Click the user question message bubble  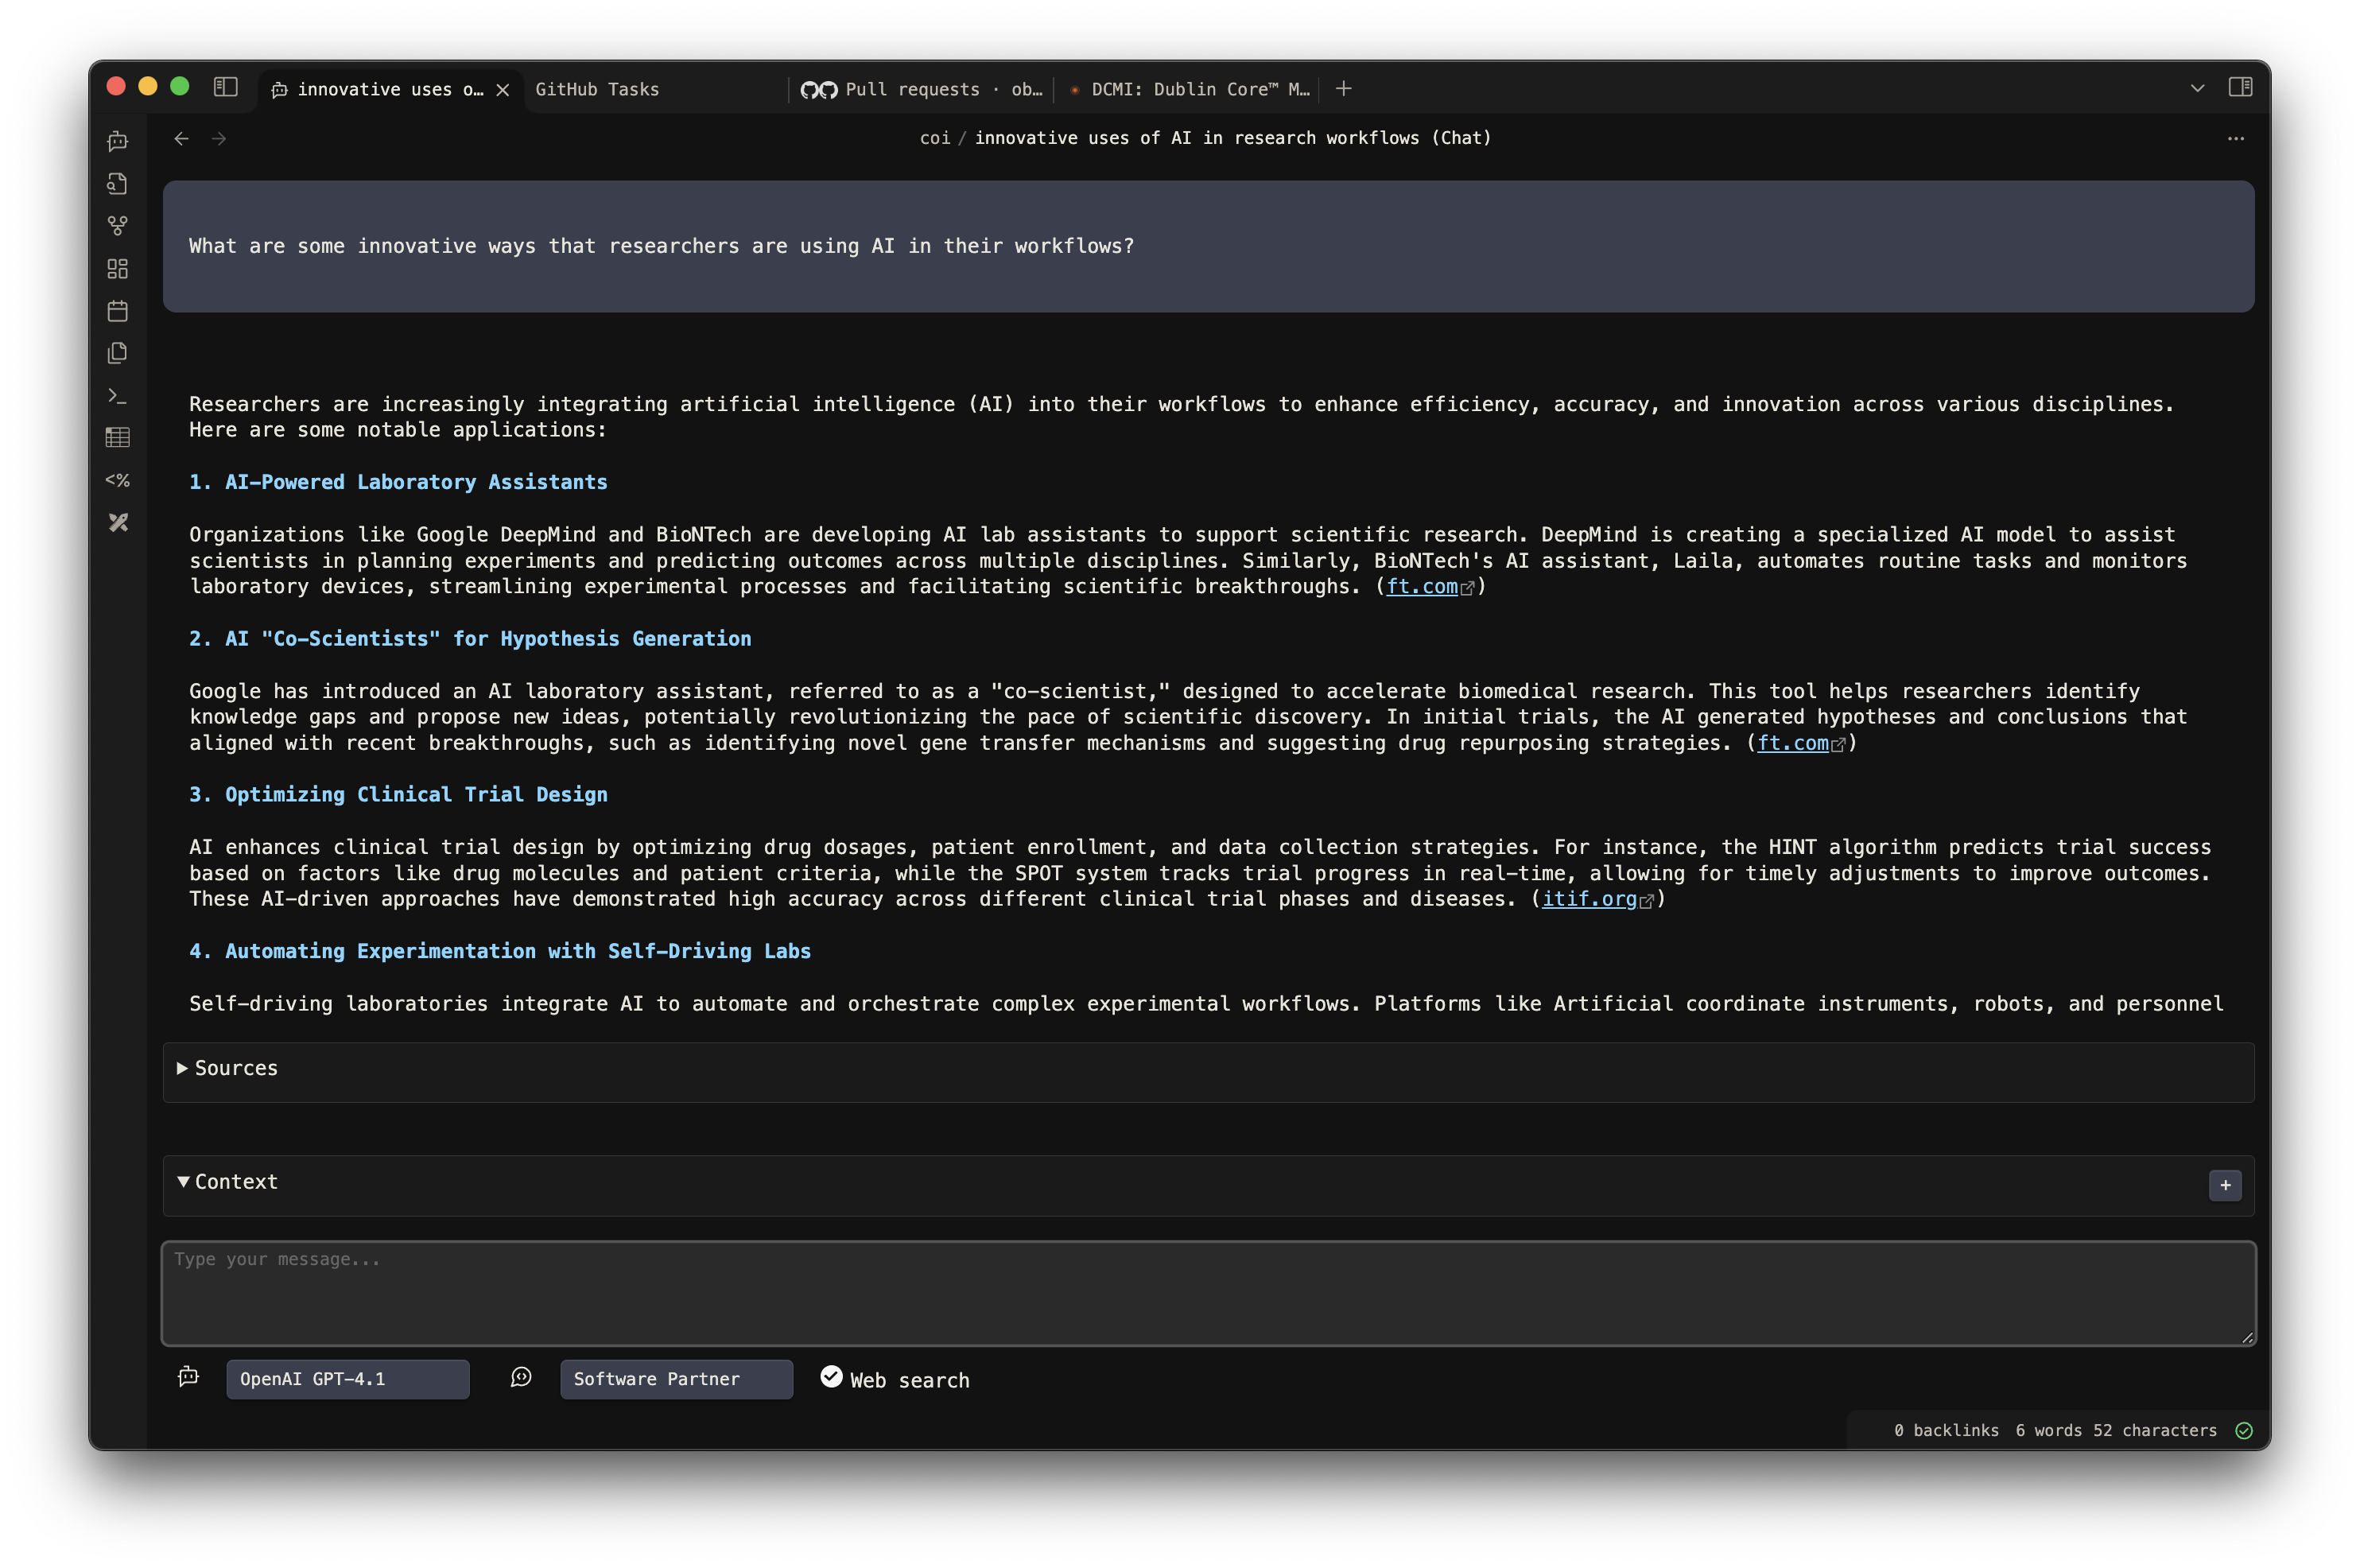pyautogui.click(x=1208, y=246)
